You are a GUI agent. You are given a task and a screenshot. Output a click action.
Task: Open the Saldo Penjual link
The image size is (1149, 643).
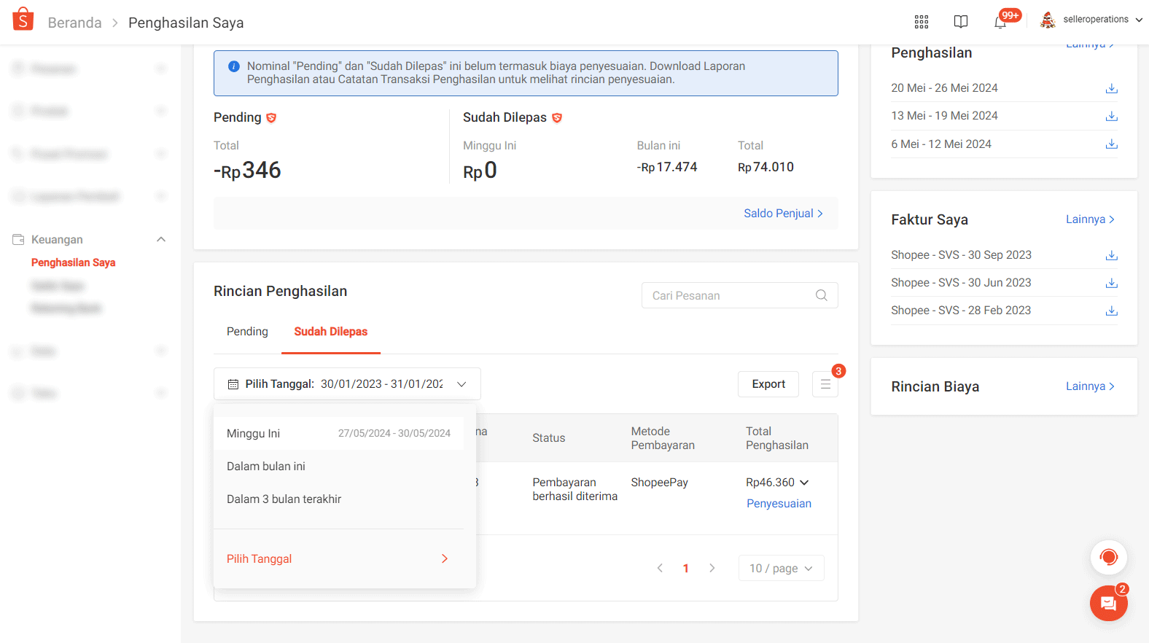click(783, 214)
